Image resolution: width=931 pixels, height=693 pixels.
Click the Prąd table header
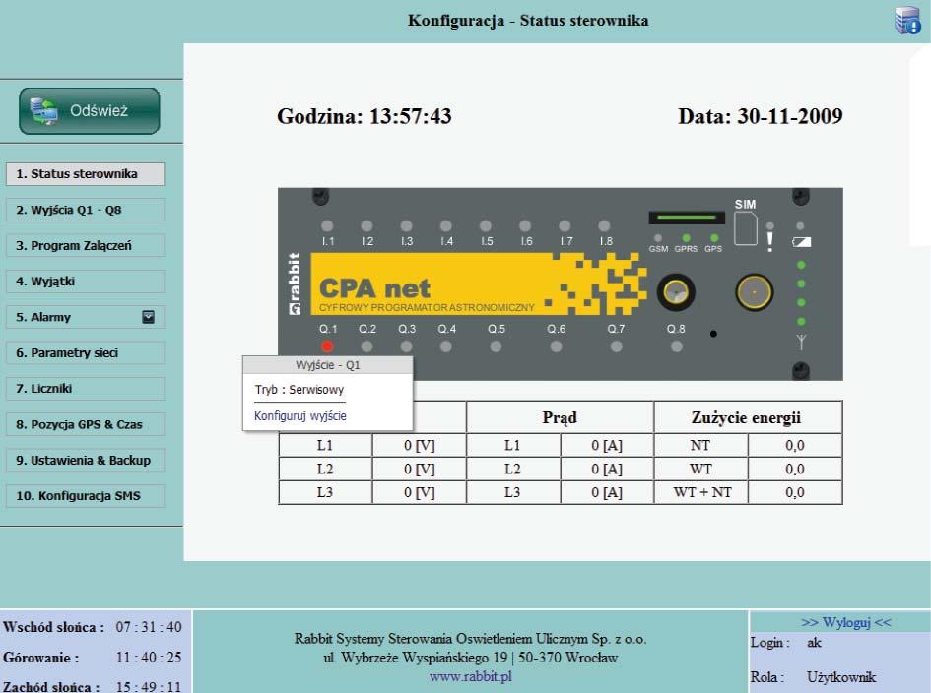(x=560, y=417)
